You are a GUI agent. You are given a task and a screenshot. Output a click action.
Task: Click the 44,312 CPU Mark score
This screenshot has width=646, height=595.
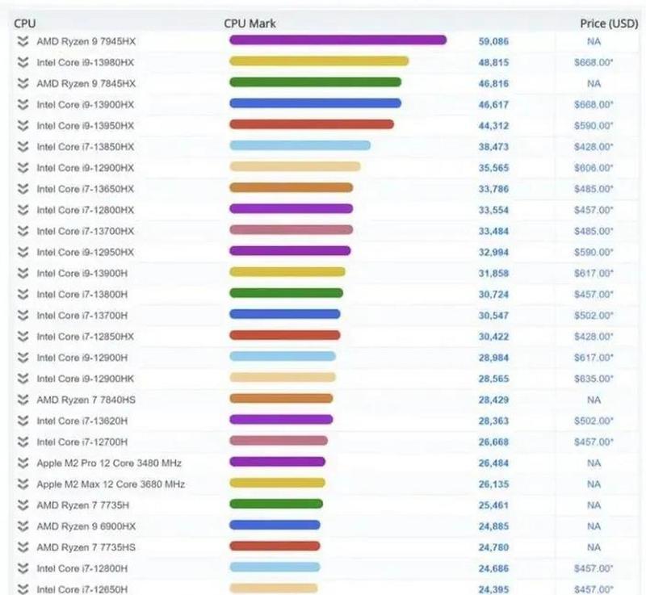click(x=493, y=126)
